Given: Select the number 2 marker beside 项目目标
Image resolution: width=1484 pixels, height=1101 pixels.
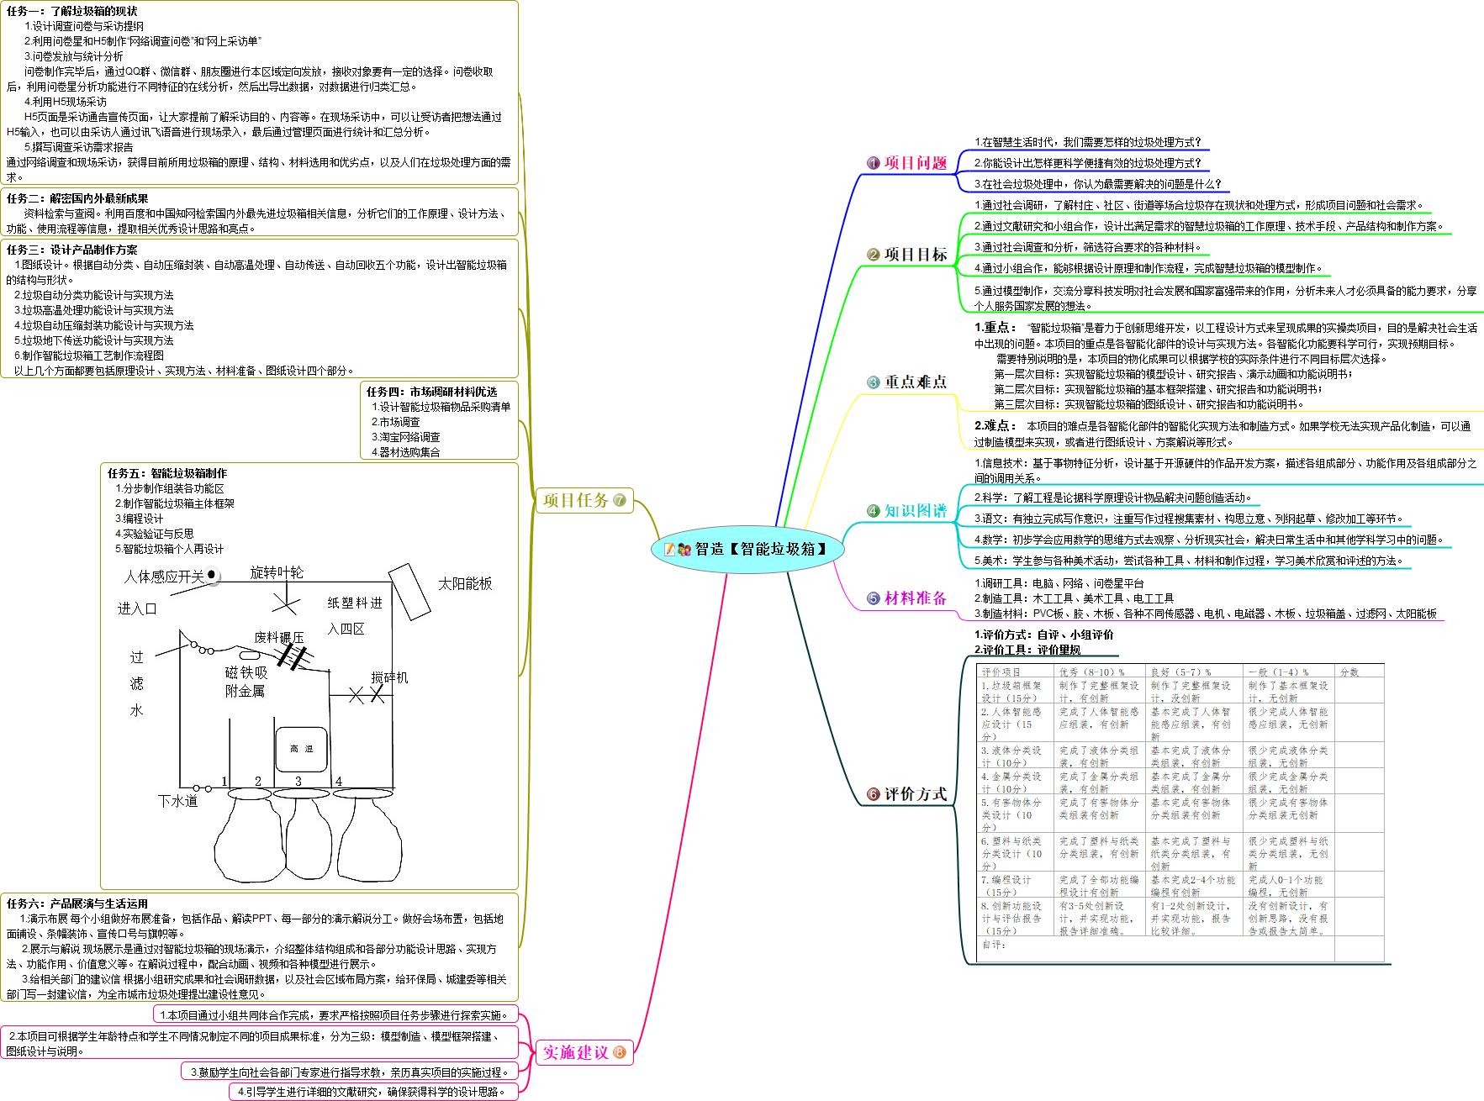Looking at the screenshot, I should click(x=874, y=255).
